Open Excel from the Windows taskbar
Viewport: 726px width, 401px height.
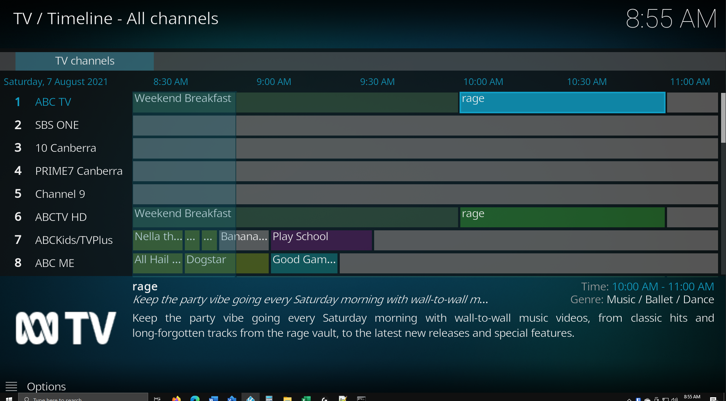pyautogui.click(x=306, y=398)
